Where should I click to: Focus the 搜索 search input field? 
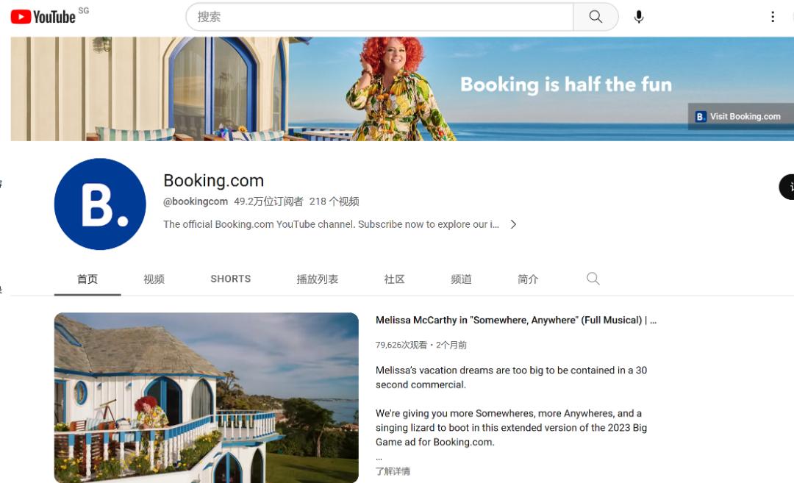tap(380, 17)
